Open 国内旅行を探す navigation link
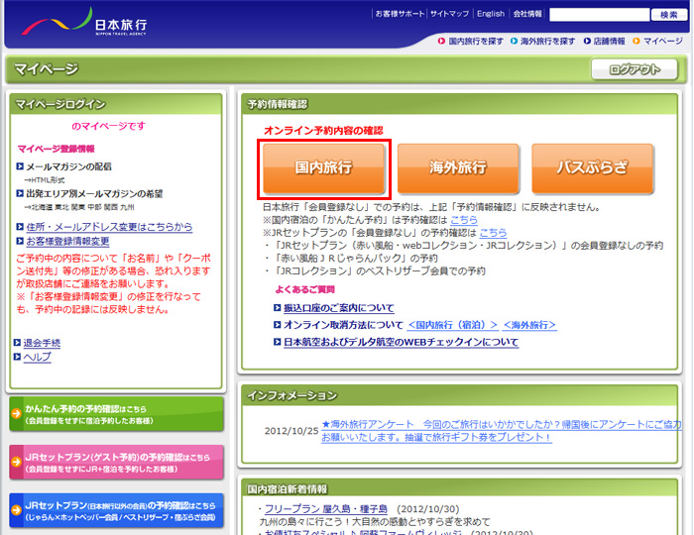694x535 pixels. click(476, 42)
